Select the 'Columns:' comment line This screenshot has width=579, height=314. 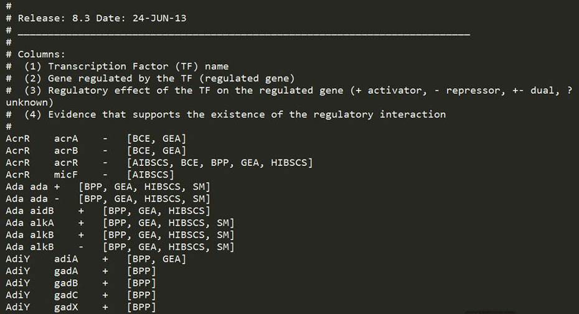[35, 54]
